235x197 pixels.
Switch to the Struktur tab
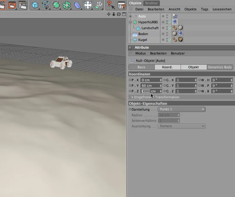coord(151,3)
